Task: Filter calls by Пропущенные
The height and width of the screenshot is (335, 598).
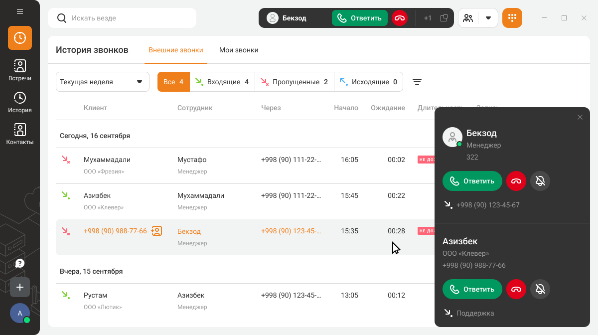Action: click(x=294, y=82)
